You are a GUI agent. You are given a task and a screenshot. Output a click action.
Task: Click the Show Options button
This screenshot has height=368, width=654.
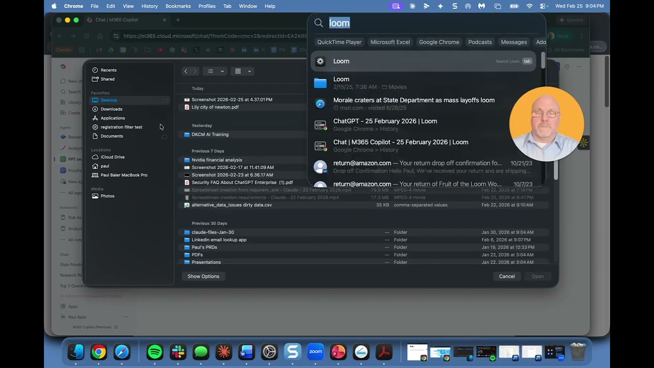pos(203,277)
